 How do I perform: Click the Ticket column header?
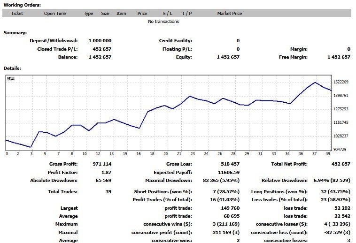(17, 14)
